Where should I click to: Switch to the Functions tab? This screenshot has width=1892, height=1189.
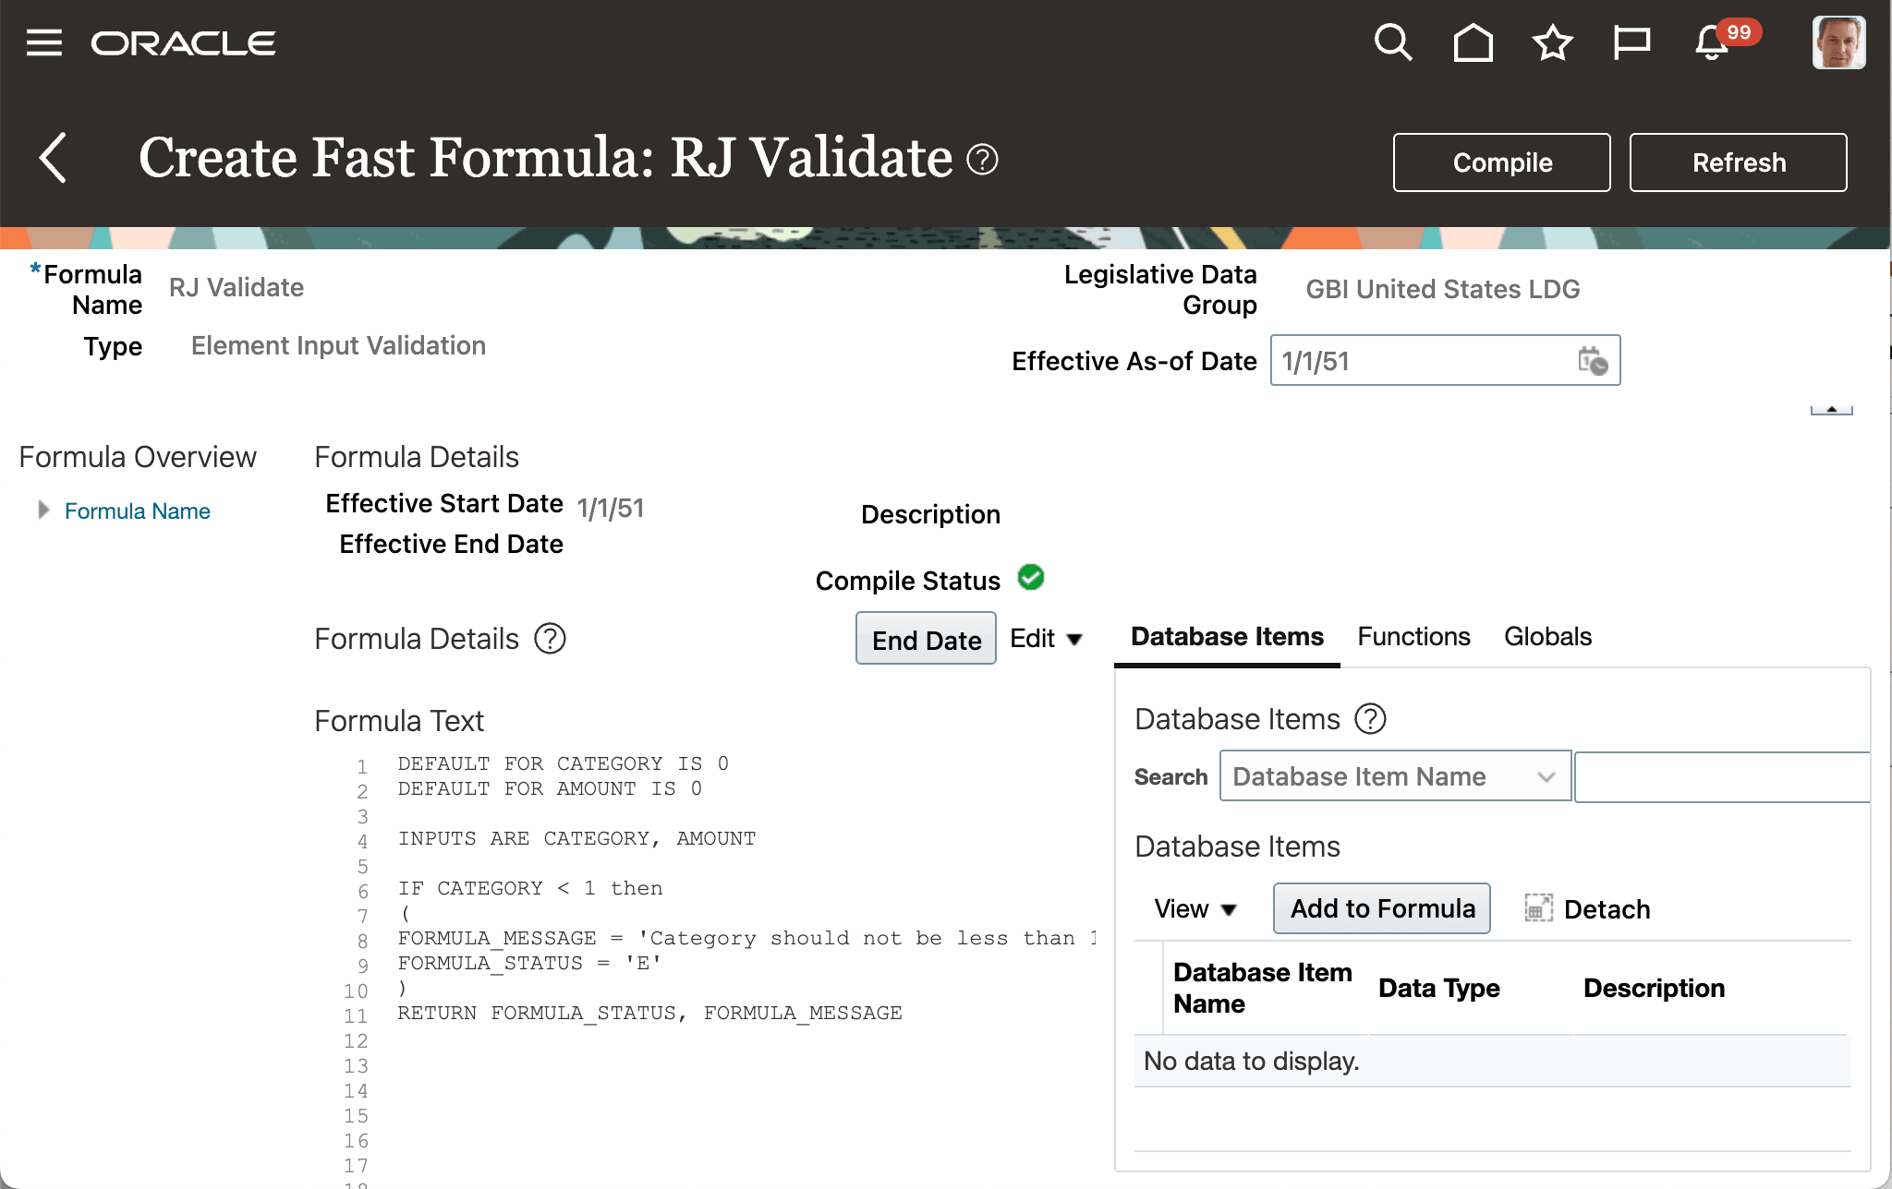(x=1413, y=636)
